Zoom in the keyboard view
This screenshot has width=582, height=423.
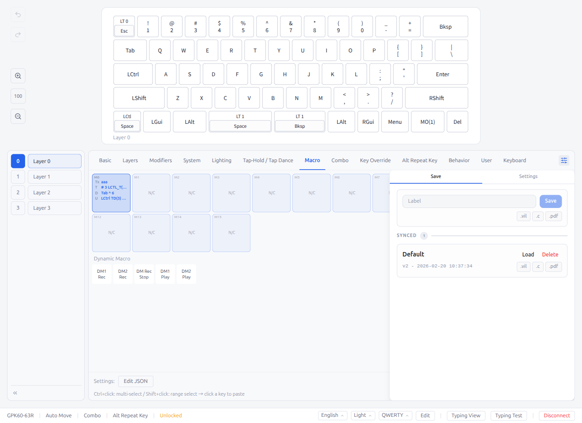[x=18, y=76]
